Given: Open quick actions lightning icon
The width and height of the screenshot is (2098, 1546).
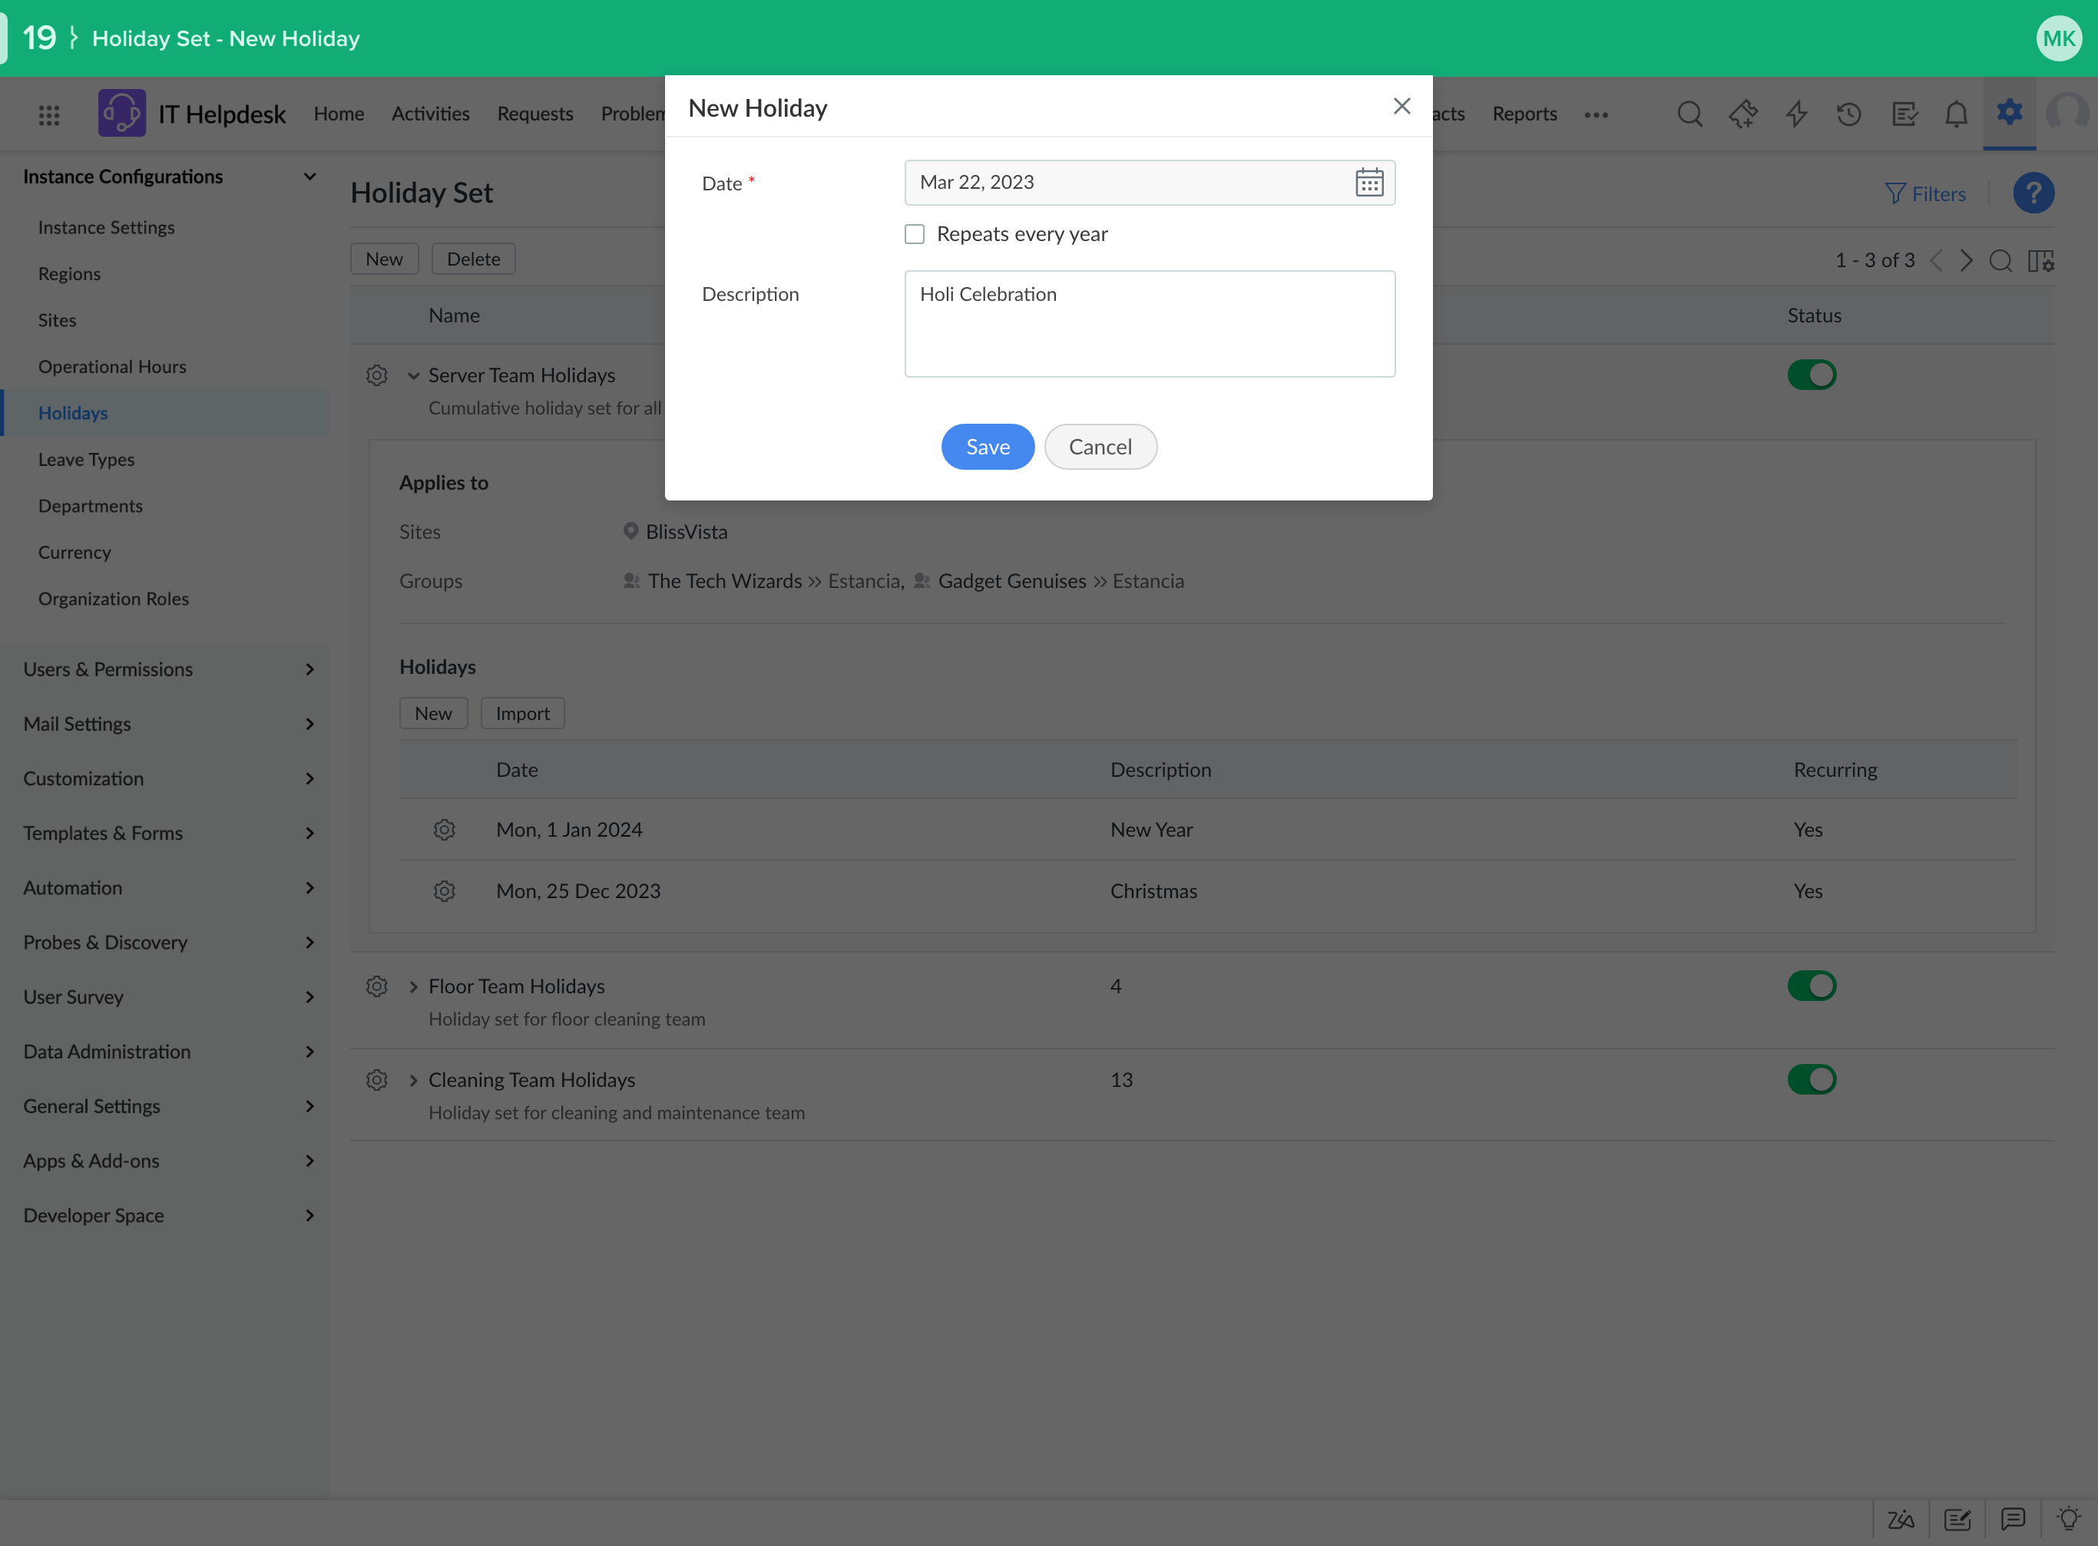Looking at the screenshot, I should pyautogui.click(x=1796, y=114).
